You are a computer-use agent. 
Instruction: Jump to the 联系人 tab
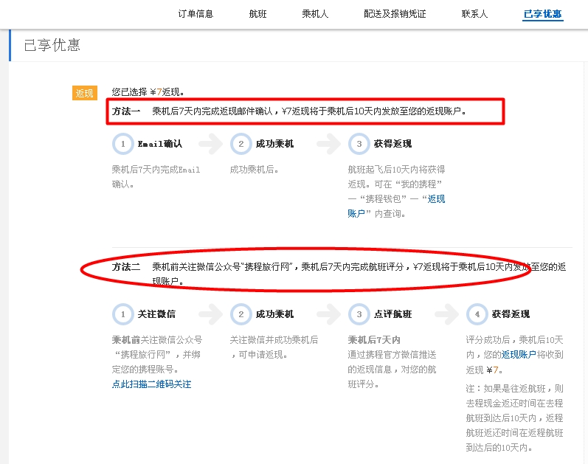click(x=474, y=14)
